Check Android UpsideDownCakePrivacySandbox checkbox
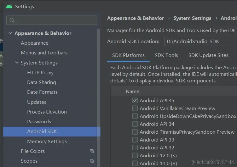This screenshot has width=237, height=167. [135, 116]
